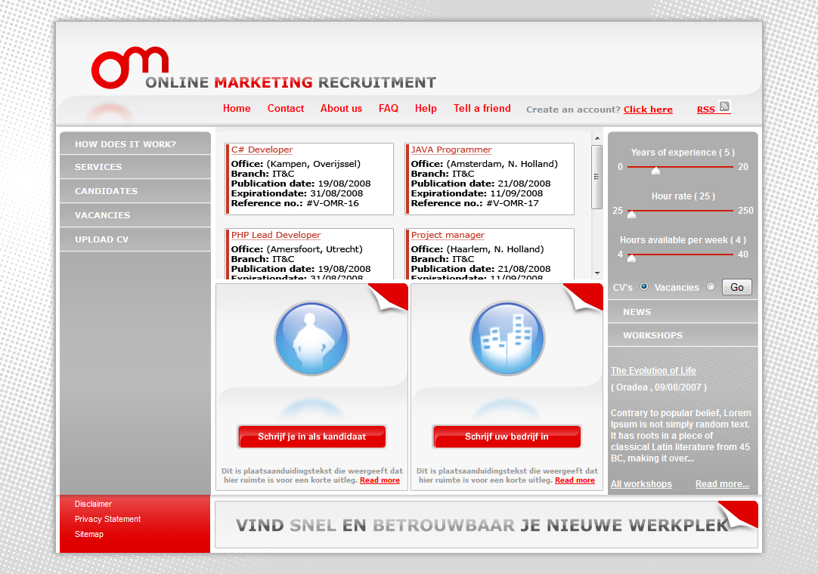Click the company buildings icon

coord(507,338)
